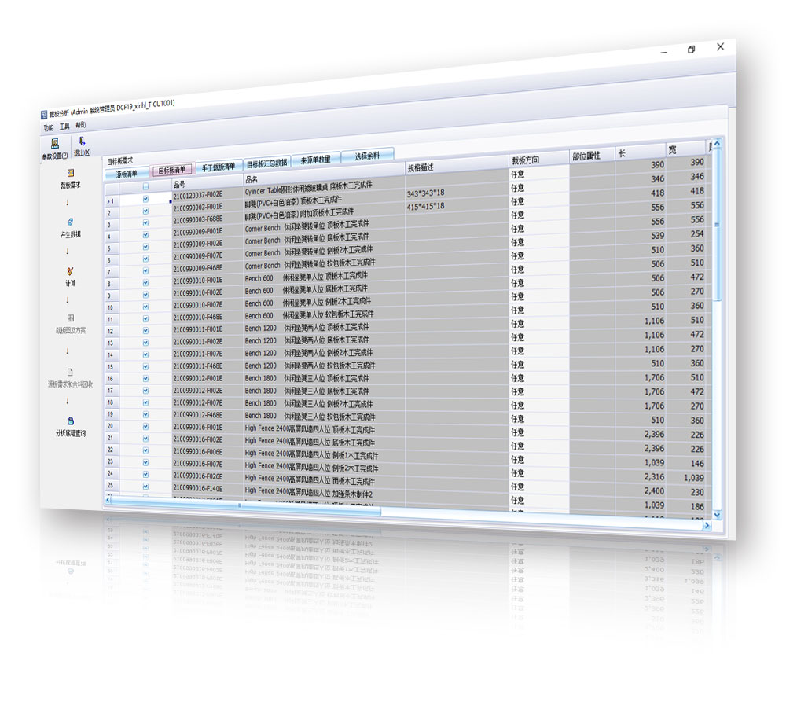The image size is (786, 720).
Task: Open 裁板方向 cell dropdown in first row
Action: pos(538,174)
